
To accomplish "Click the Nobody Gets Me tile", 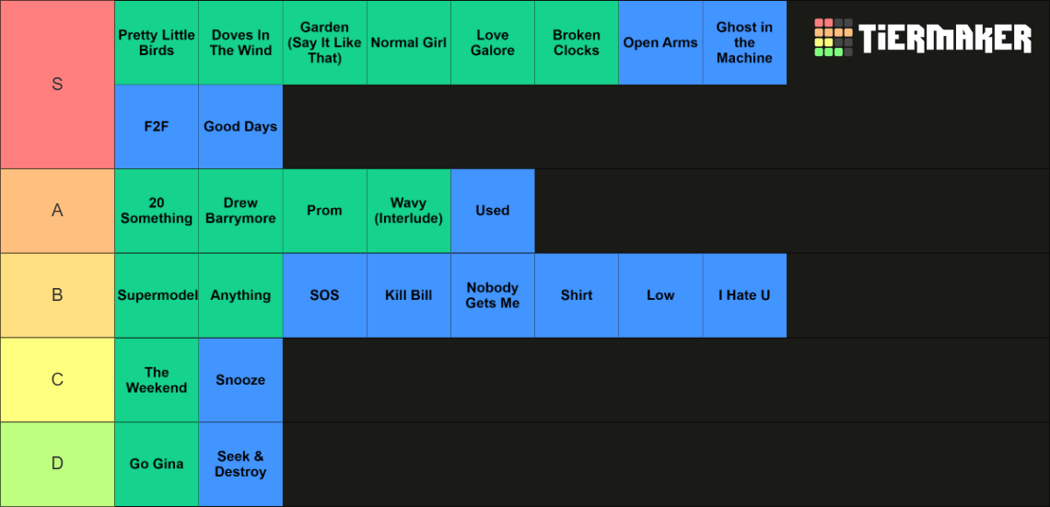I will click(493, 295).
